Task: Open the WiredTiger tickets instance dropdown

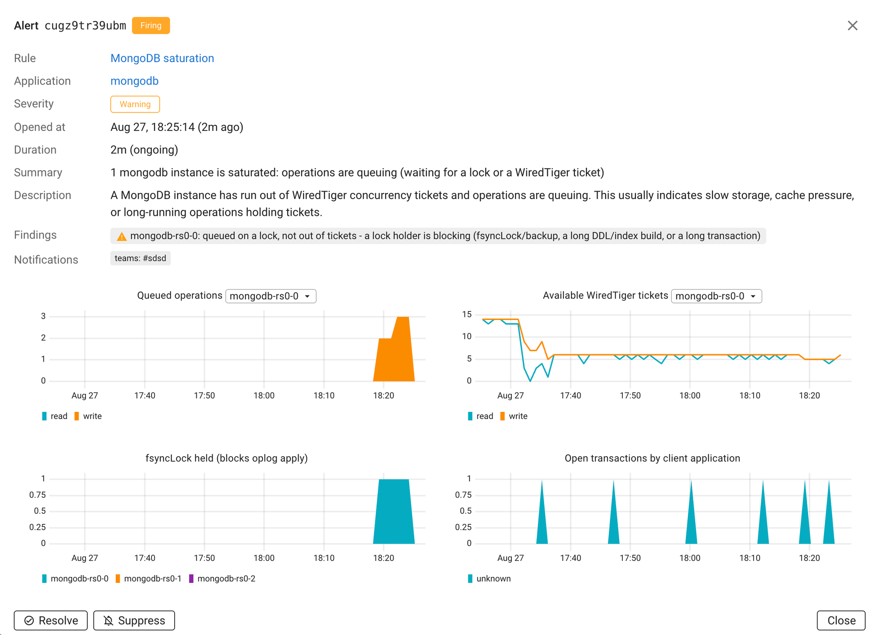Action: click(x=716, y=296)
